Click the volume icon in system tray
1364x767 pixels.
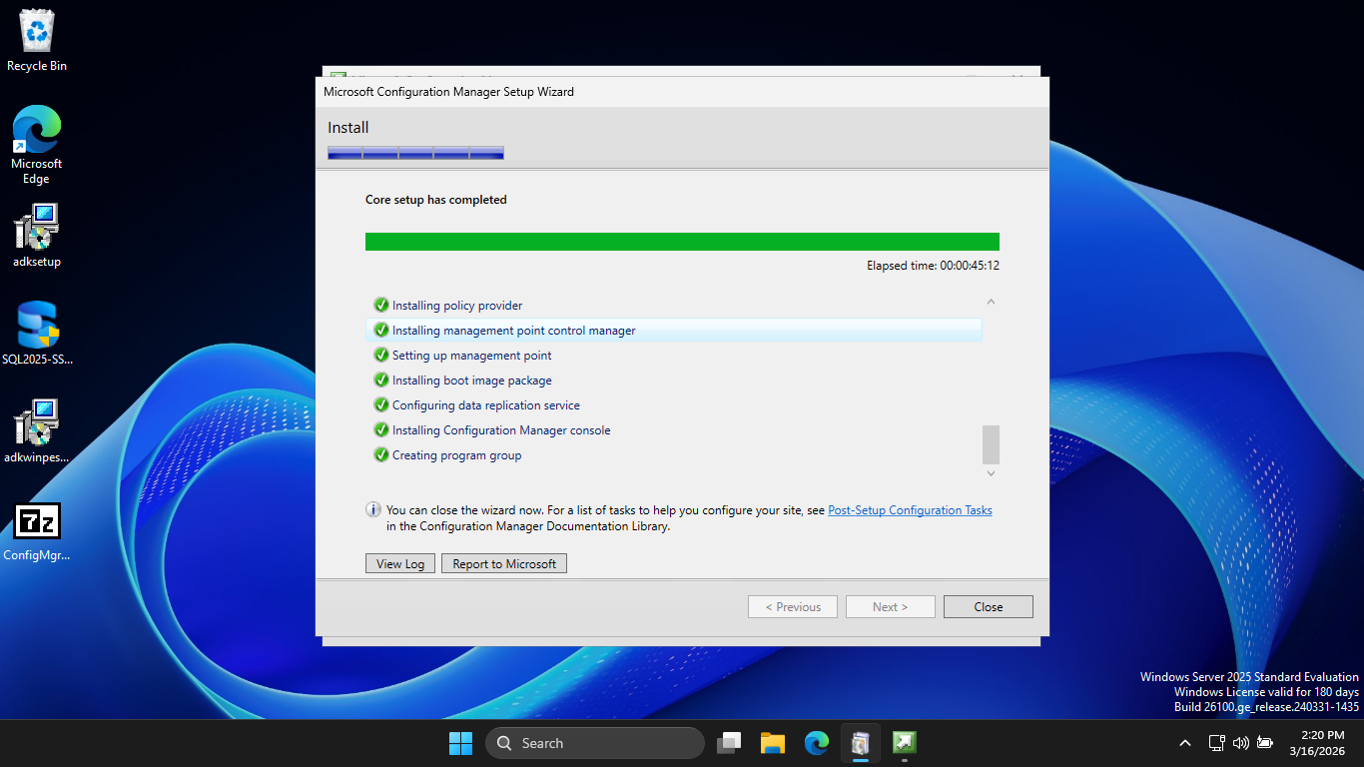pos(1241,743)
